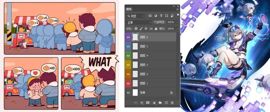Toggle the adjustment layer filter icon
The width and height of the screenshot is (270, 112).
pos(156,16)
